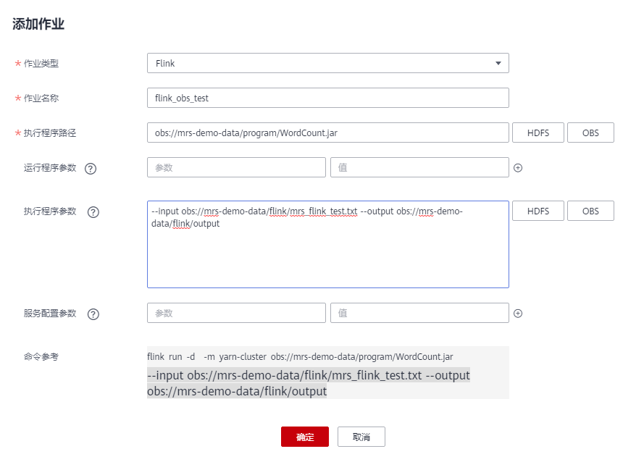The height and width of the screenshot is (462, 644).
Task: Click the 命令参考 flink run command text
Action: coord(300,357)
